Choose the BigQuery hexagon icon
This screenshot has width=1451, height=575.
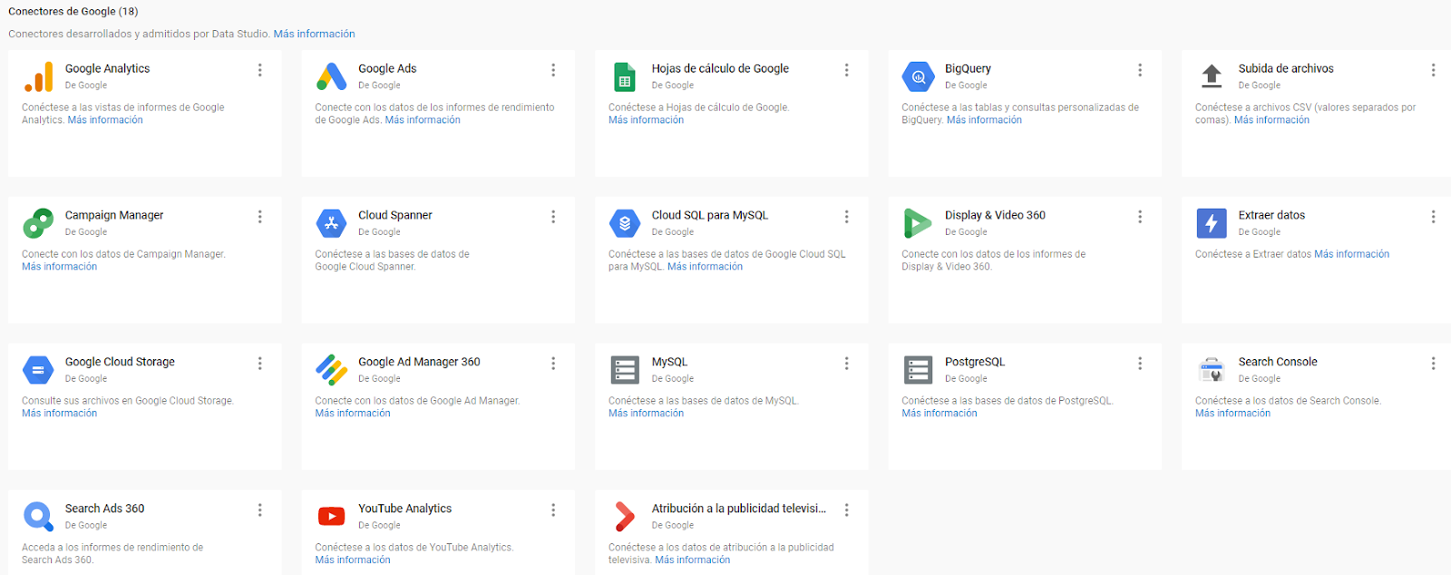point(919,77)
